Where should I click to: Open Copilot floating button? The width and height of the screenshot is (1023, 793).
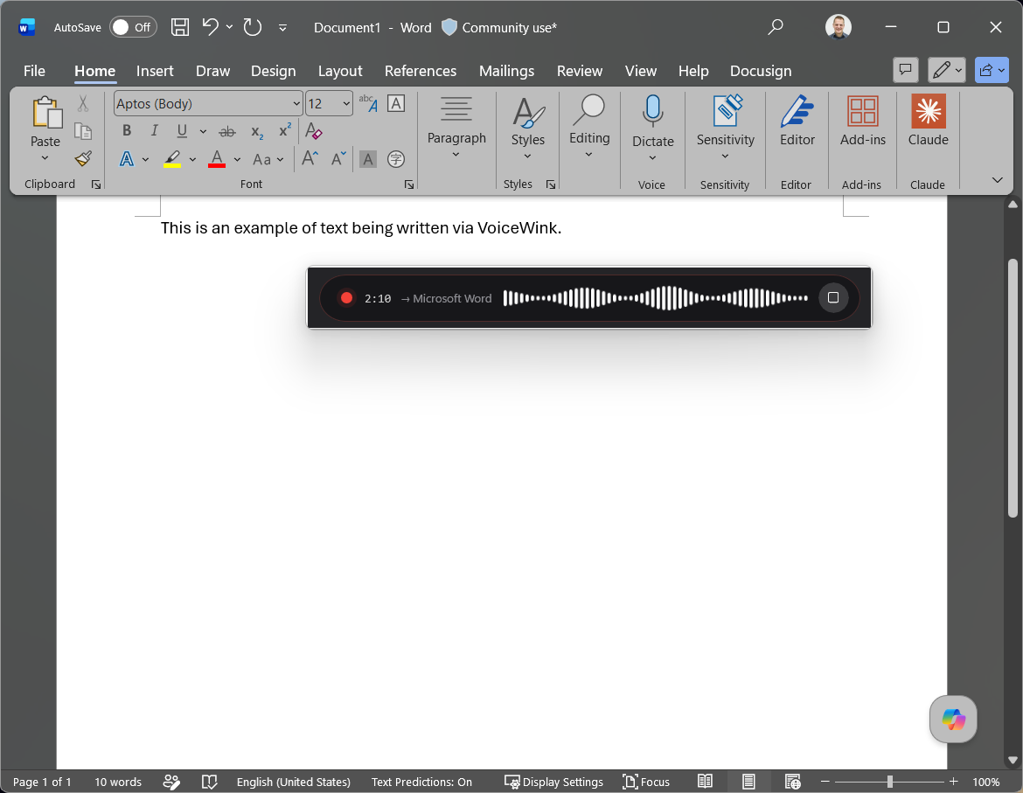953,720
